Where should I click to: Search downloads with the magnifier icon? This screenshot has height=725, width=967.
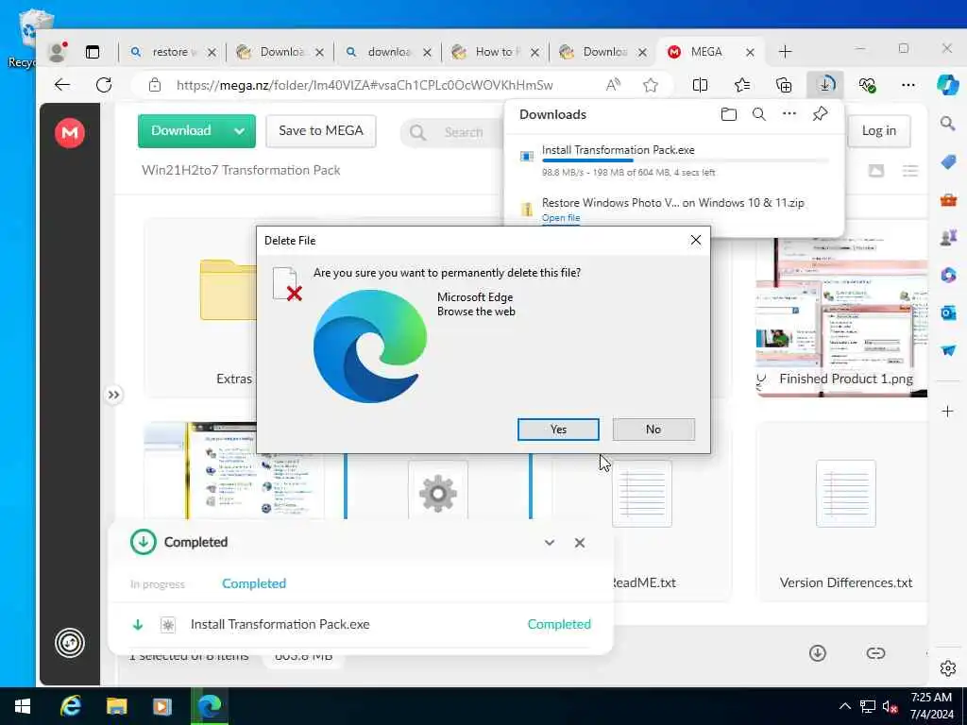tap(759, 114)
